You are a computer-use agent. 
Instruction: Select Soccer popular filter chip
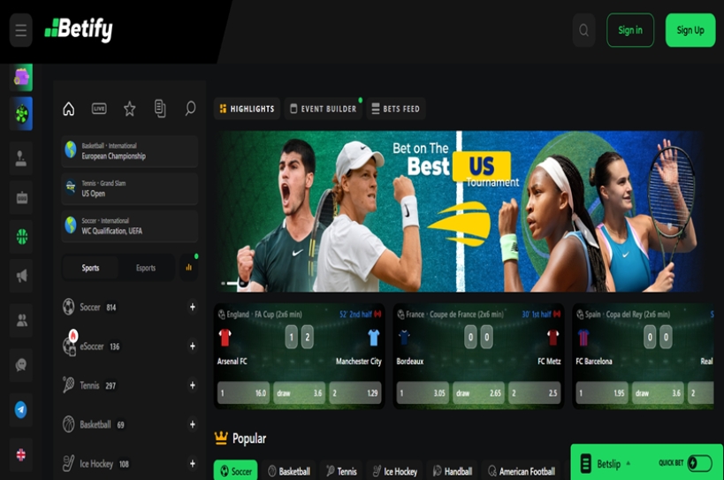coord(235,471)
